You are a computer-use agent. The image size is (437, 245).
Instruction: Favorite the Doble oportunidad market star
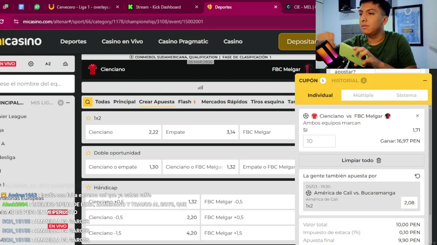tap(88, 153)
